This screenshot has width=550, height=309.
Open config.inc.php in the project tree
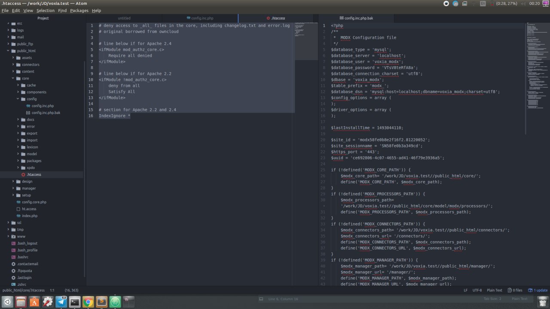coord(43,106)
